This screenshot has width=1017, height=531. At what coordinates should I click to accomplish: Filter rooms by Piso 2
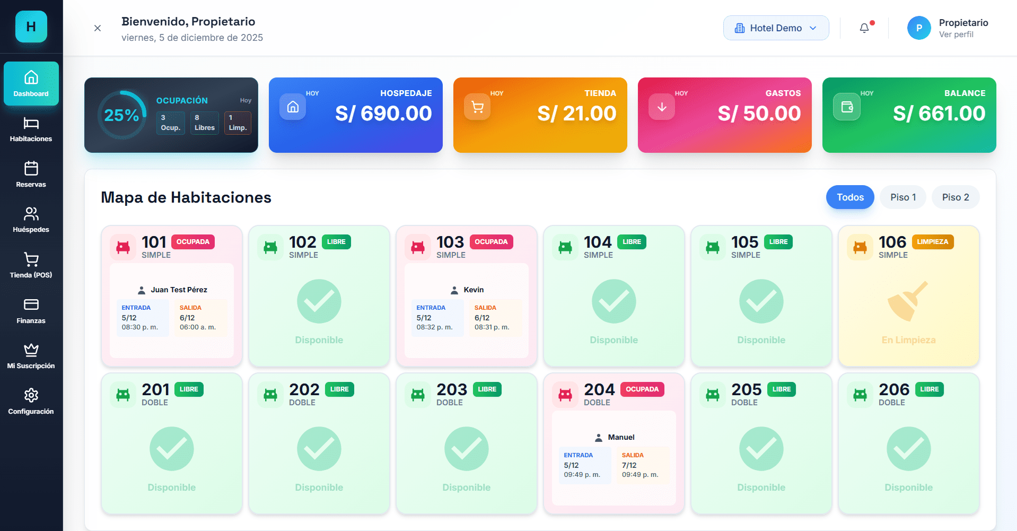[x=955, y=197]
